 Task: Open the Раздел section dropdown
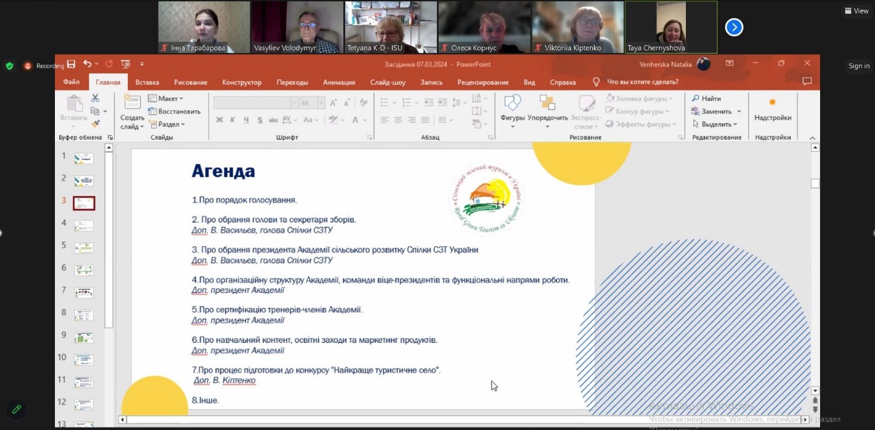click(167, 124)
